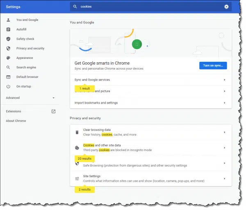Image resolution: width=246 pixels, height=210 pixels.
Task: Open Clear browsing data
Action: (151, 132)
